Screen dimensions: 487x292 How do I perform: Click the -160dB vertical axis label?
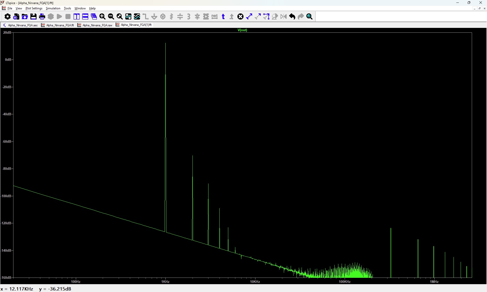point(6,278)
